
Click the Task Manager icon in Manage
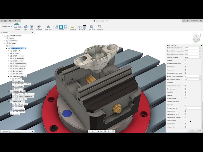(x=84, y=27)
